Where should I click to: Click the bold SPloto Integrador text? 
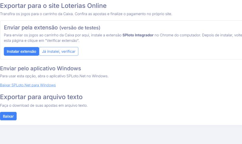[138, 35]
